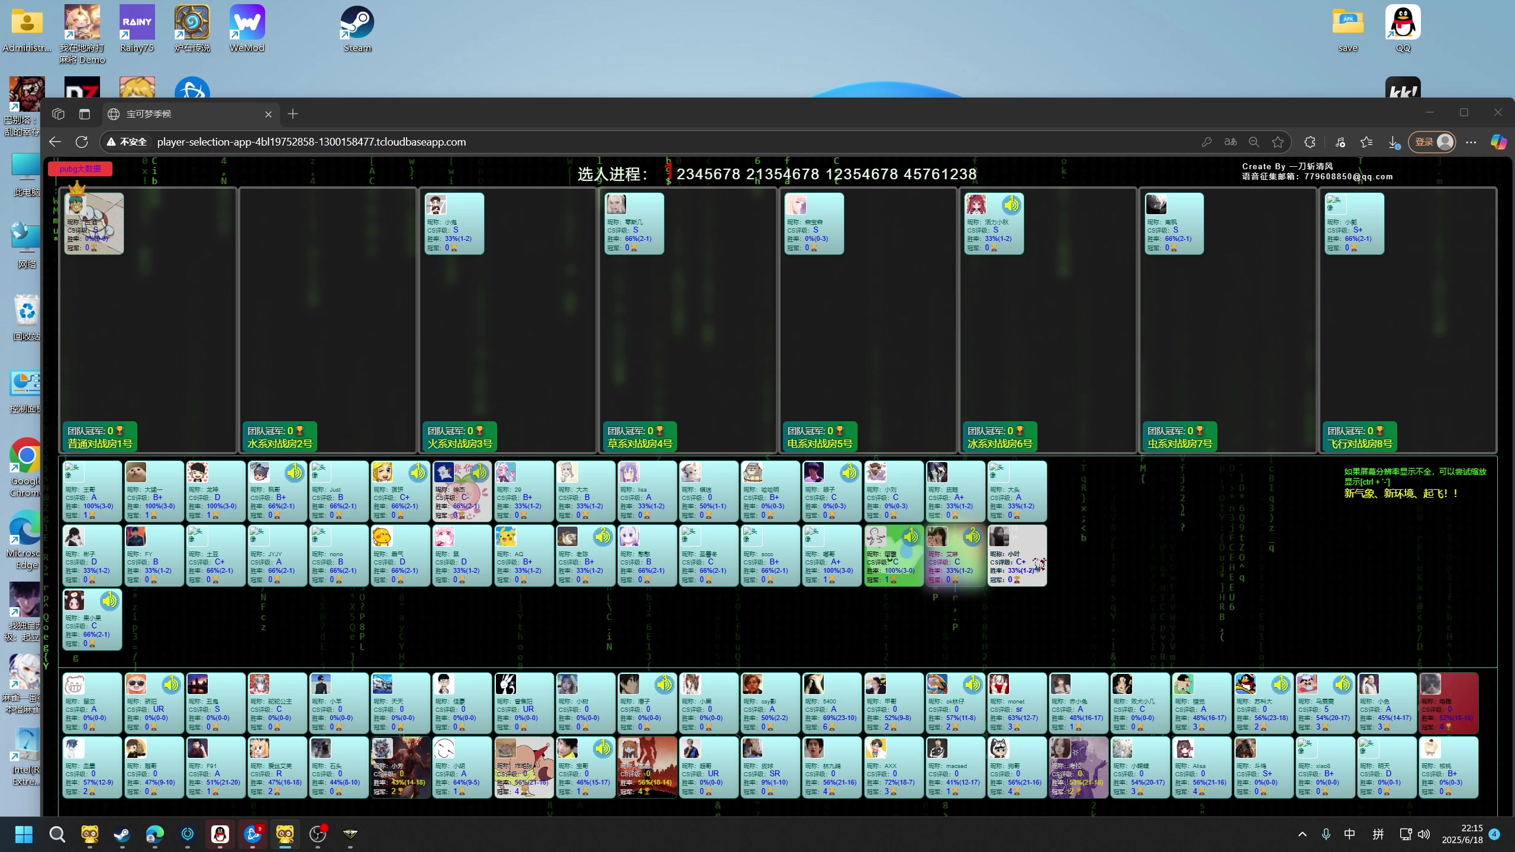Add this page to favorites star
Viewport: 1515px width, 852px height.
[1278, 142]
